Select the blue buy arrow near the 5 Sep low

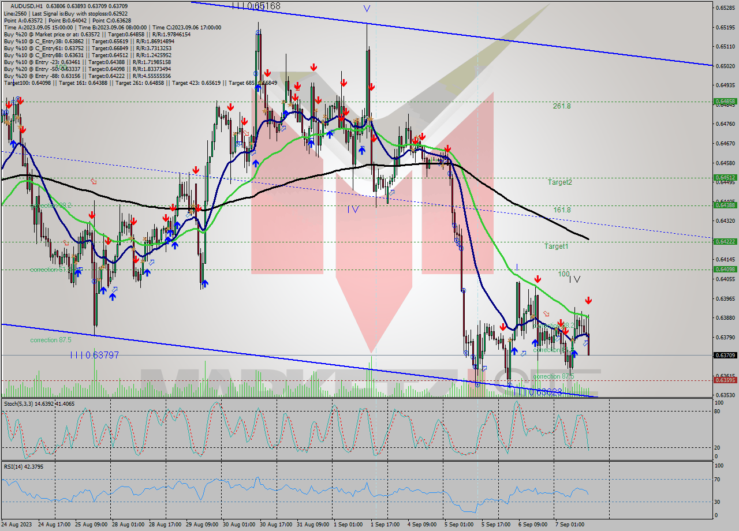click(514, 350)
